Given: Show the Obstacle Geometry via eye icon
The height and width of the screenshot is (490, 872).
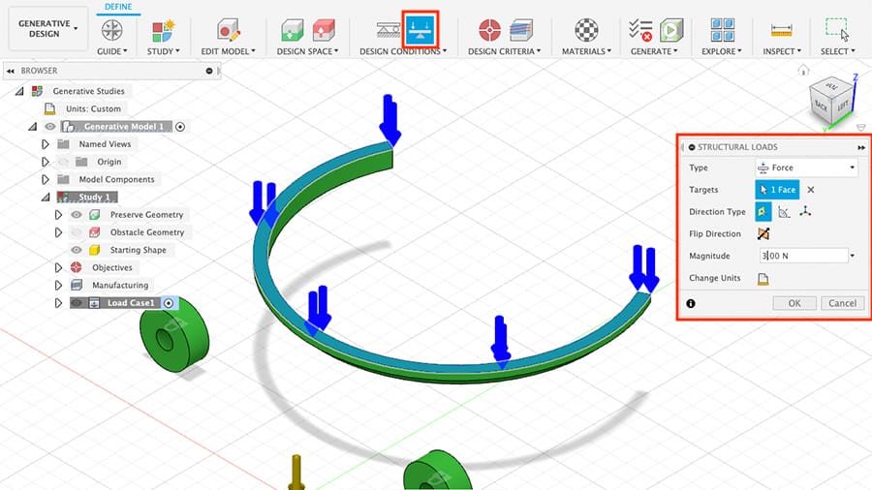Looking at the screenshot, I should point(77,232).
